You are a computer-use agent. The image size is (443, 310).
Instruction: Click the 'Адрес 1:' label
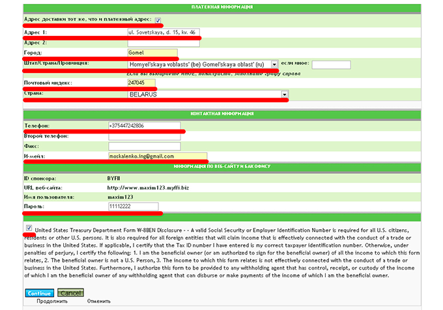pyautogui.click(x=36, y=33)
